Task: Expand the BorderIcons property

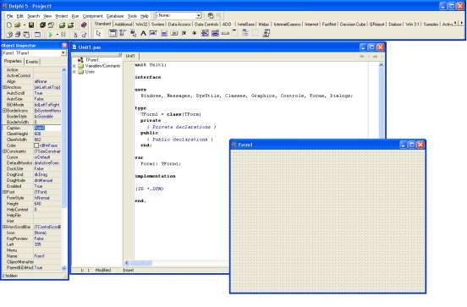Action: click(x=4, y=111)
